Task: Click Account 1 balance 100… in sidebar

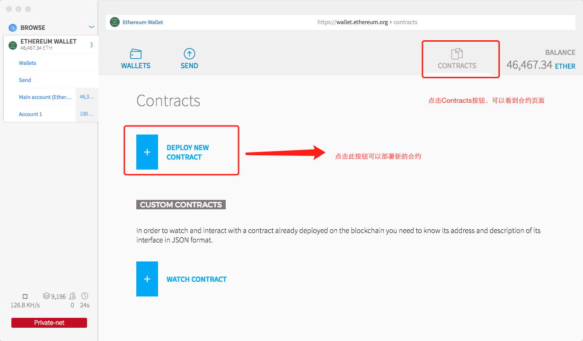Action: [x=87, y=114]
